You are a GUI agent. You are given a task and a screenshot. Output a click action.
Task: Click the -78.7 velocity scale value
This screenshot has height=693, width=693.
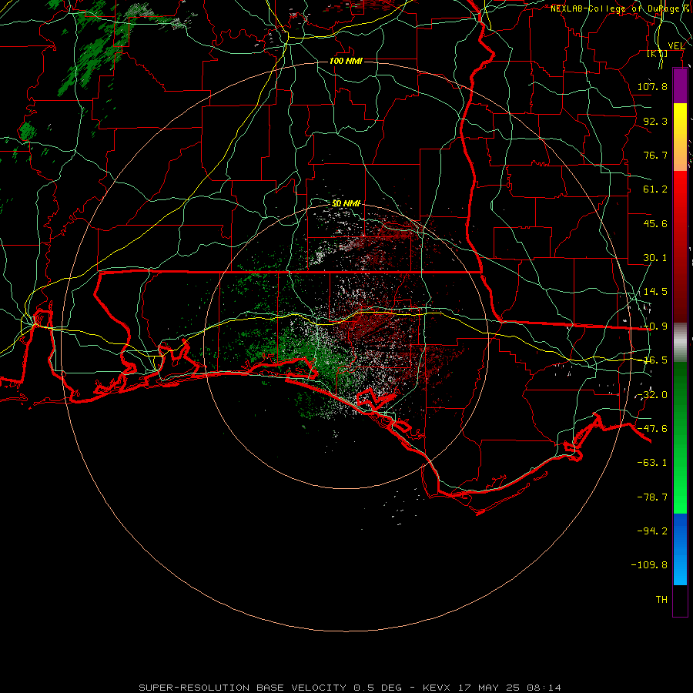tap(652, 497)
